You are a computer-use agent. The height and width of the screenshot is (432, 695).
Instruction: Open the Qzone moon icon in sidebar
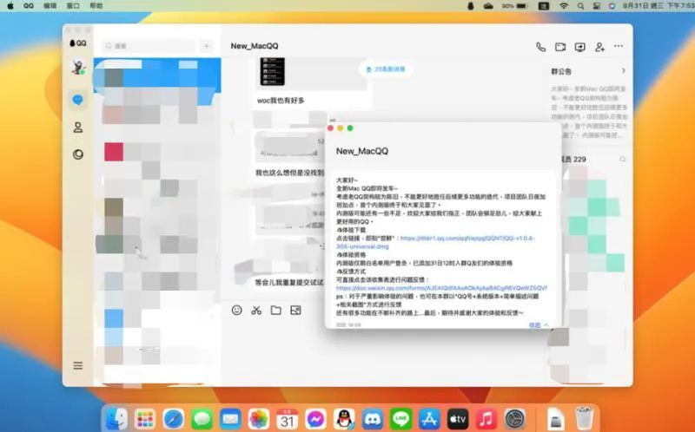(x=77, y=154)
